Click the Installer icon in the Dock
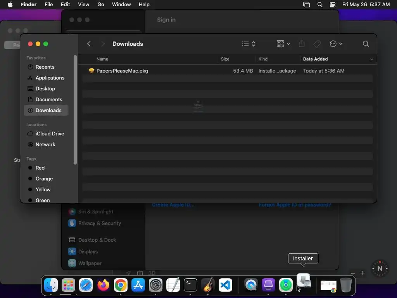 point(304,281)
